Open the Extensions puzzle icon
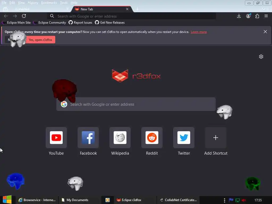Image resolution: width=272 pixels, height=204 pixels. [257, 16]
